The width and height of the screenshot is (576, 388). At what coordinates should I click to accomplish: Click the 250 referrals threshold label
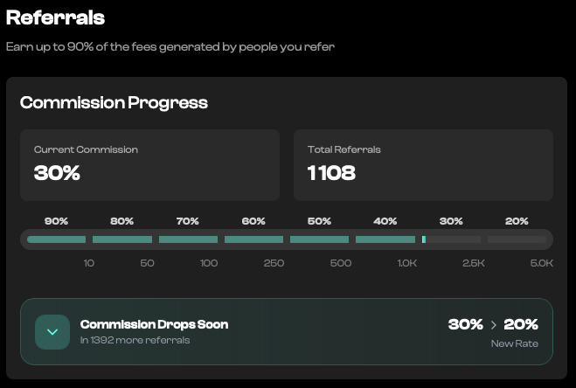[274, 263]
